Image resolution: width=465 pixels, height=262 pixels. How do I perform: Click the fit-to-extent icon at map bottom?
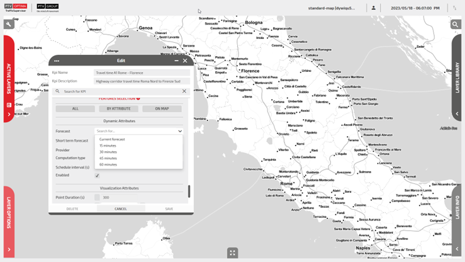[x=232, y=253]
